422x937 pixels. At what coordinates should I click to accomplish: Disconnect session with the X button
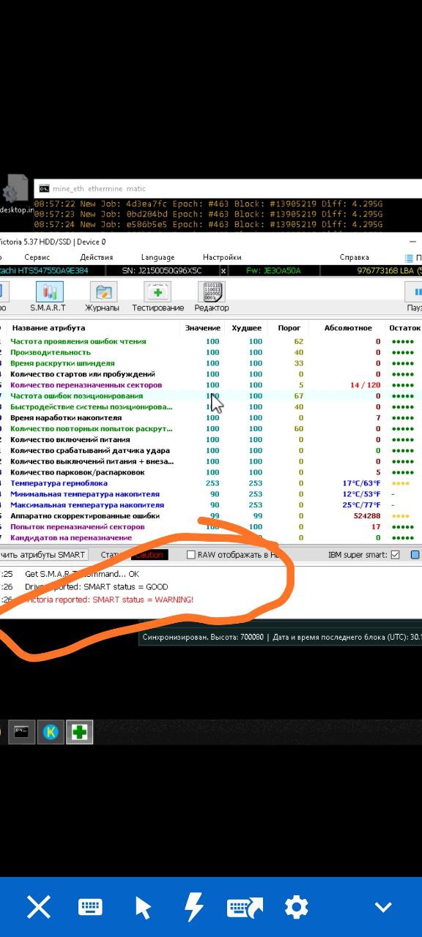click(x=39, y=908)
